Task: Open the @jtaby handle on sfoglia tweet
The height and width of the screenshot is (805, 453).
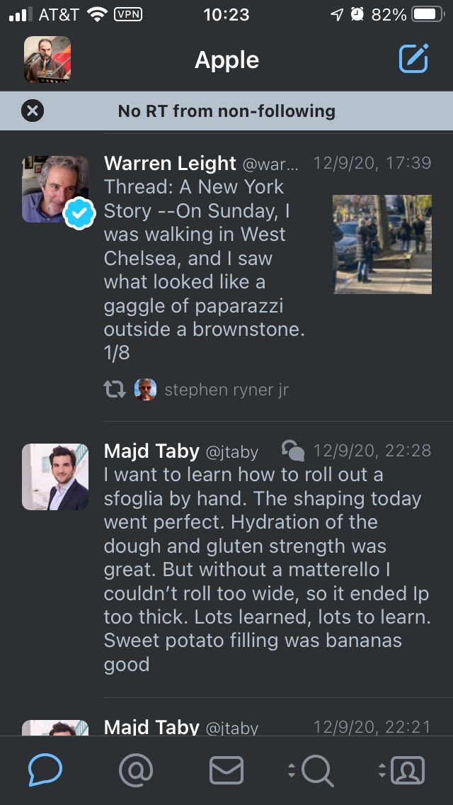Action: click(x=231, y=451)
